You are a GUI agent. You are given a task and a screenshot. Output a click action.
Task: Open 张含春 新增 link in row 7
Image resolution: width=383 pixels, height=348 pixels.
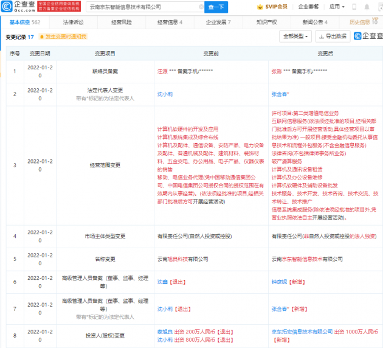280,309
